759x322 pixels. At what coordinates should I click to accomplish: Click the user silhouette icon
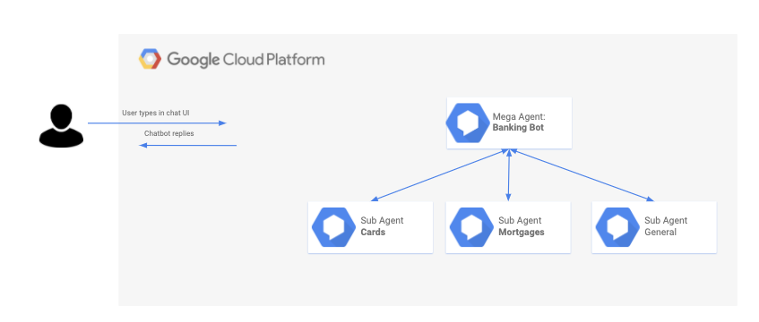tap(61, 125)
